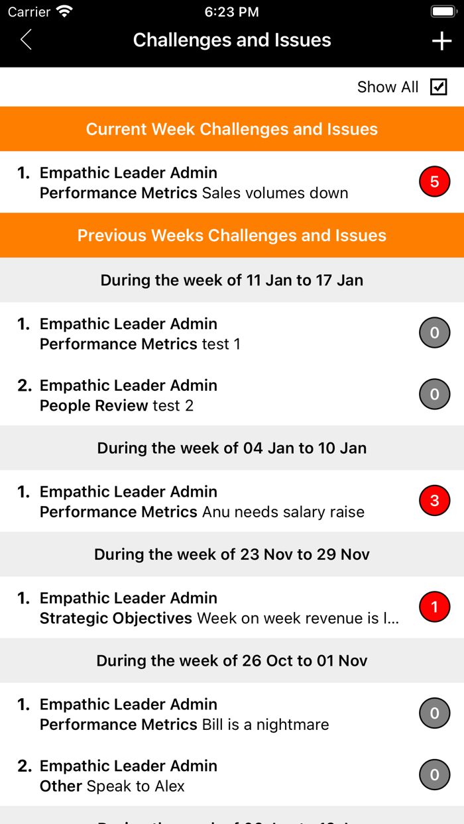Tap the week of 11 Jan to 17 Jan header
This screenshot has height=824, width=464.
(232, 280)
